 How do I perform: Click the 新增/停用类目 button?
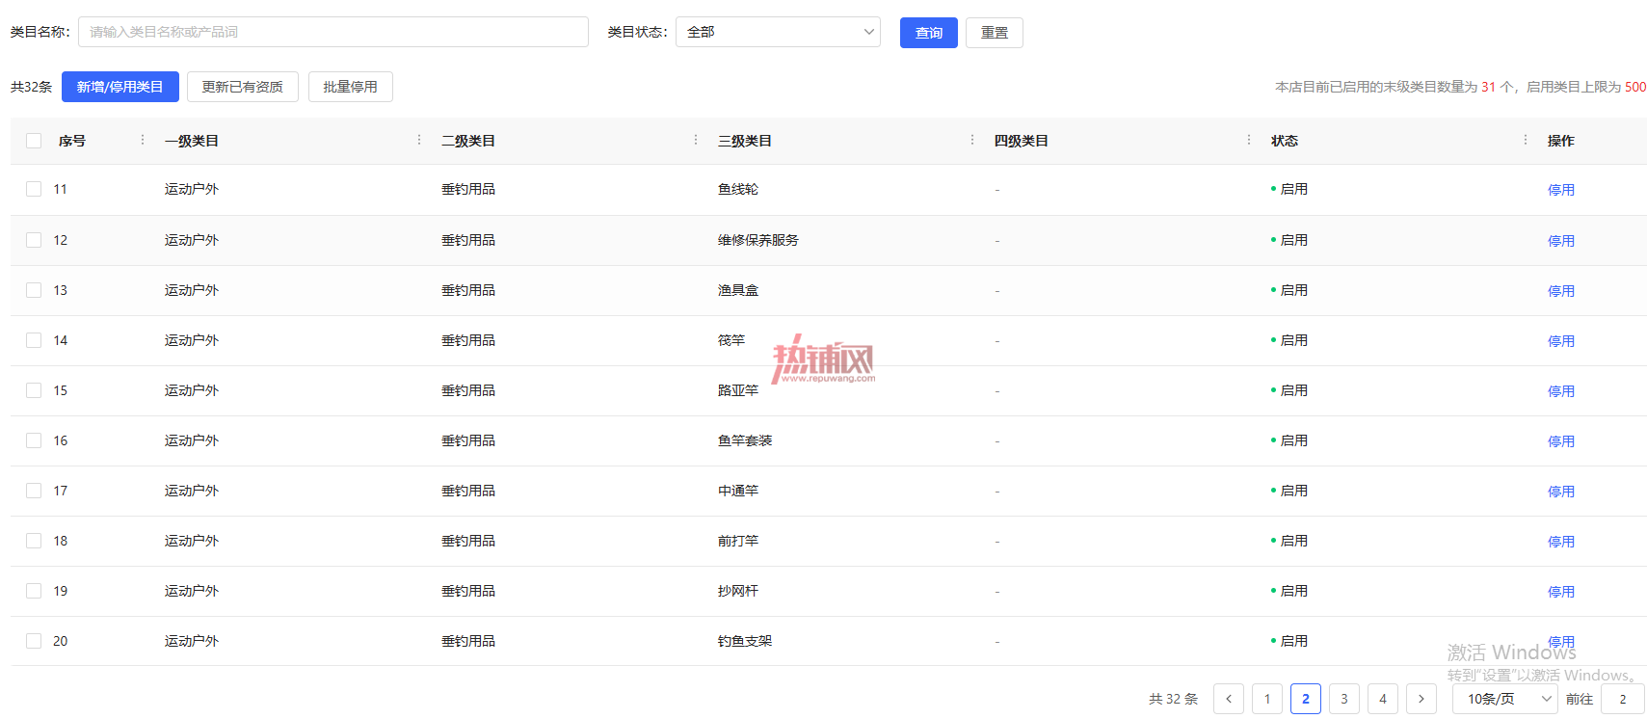point(120,87)
